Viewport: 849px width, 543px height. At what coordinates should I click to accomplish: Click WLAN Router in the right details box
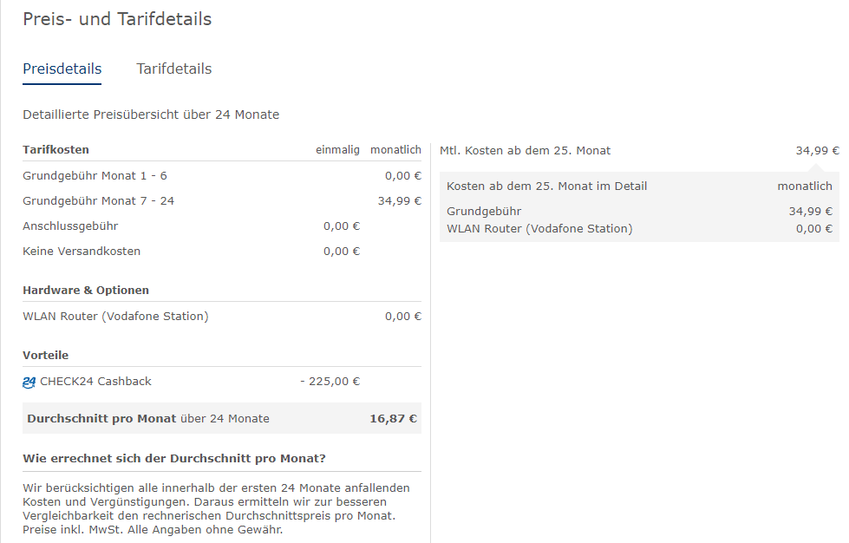(539, 228)
